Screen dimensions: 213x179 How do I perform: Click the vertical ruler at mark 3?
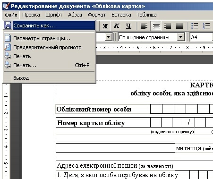6,130
